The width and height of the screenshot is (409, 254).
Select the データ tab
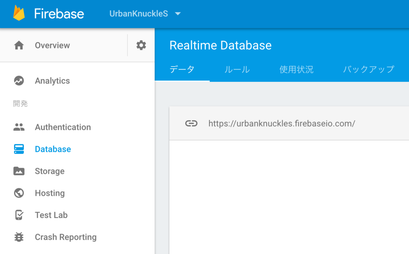point(182,69)
